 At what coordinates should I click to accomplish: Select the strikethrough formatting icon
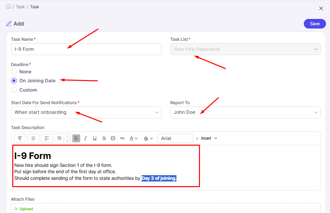[x=104, y=138]
